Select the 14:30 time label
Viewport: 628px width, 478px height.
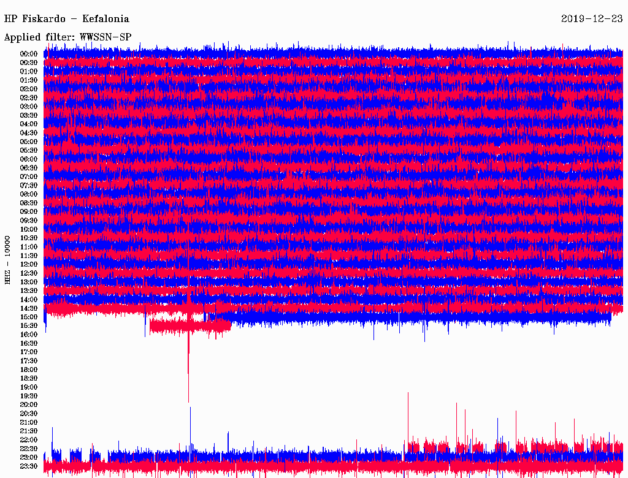point(29,309)
